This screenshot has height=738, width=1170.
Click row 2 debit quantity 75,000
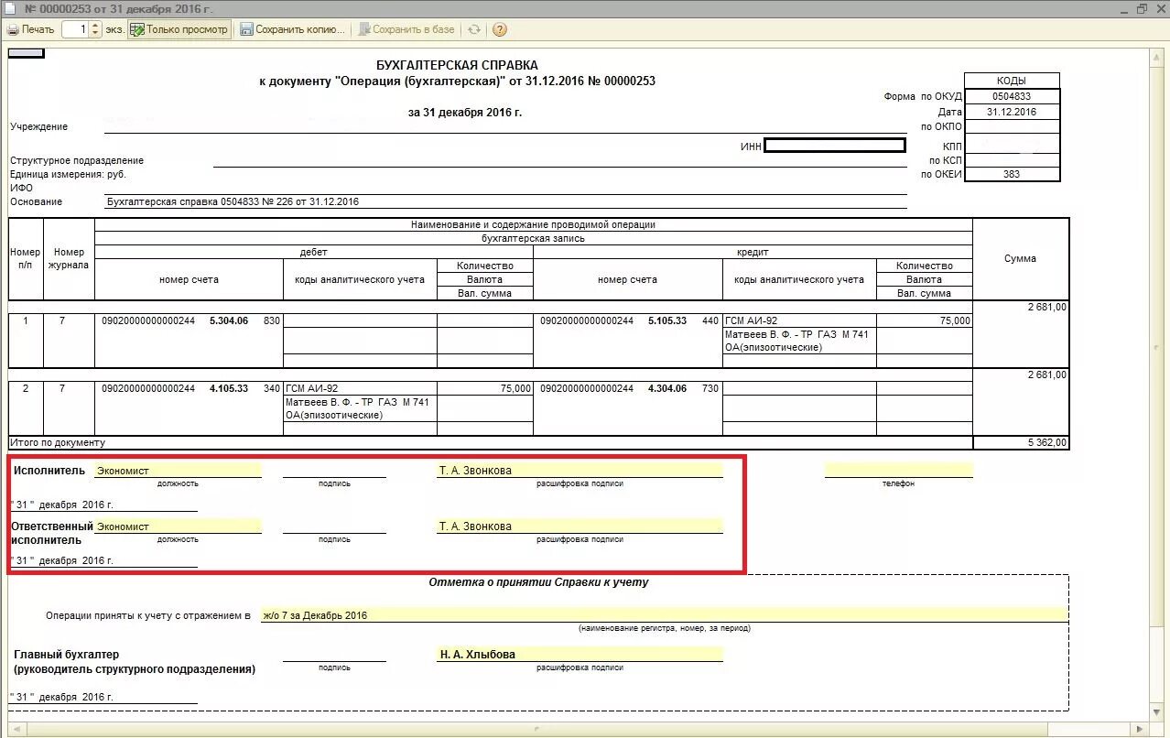[x=515, y=388]
